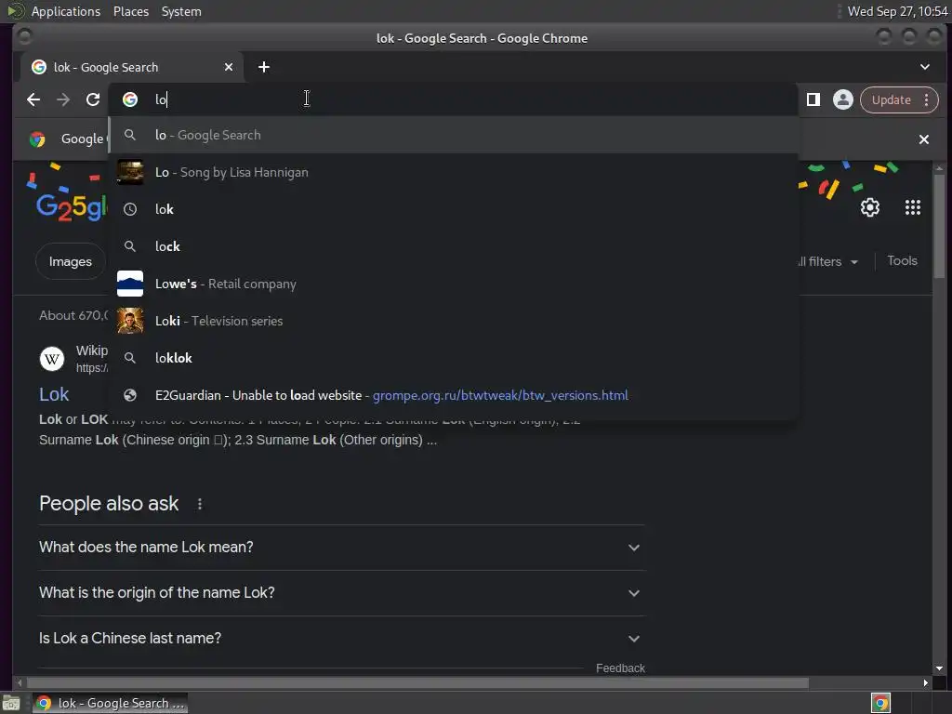This screenshot has width=952, height=714.
Task: Open a new tab with the plus button
Action: pos(263,67)
